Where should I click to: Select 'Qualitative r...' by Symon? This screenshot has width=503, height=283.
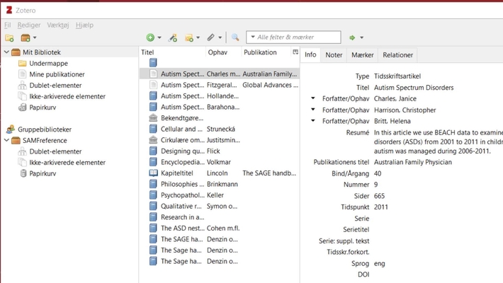pos(220,206)
